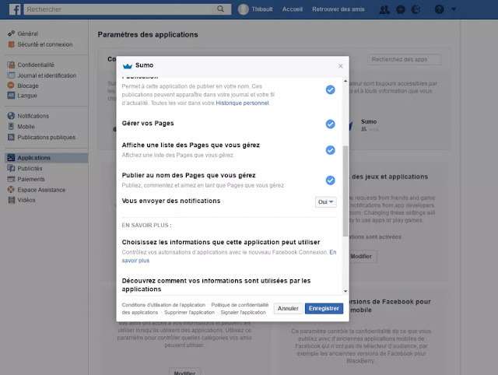498x375 pixels.
Task: Click the dialog scrollbar down arrow
Action: point(345,291)
